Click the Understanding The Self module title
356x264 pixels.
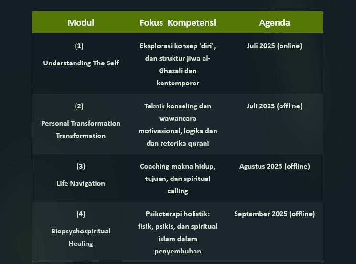(81, 63)
